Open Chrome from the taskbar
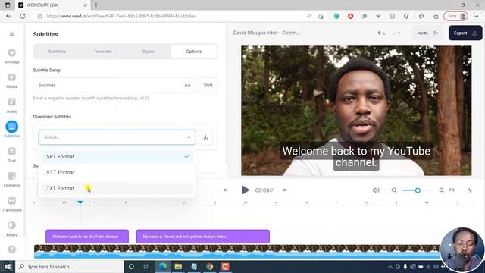 210,266
